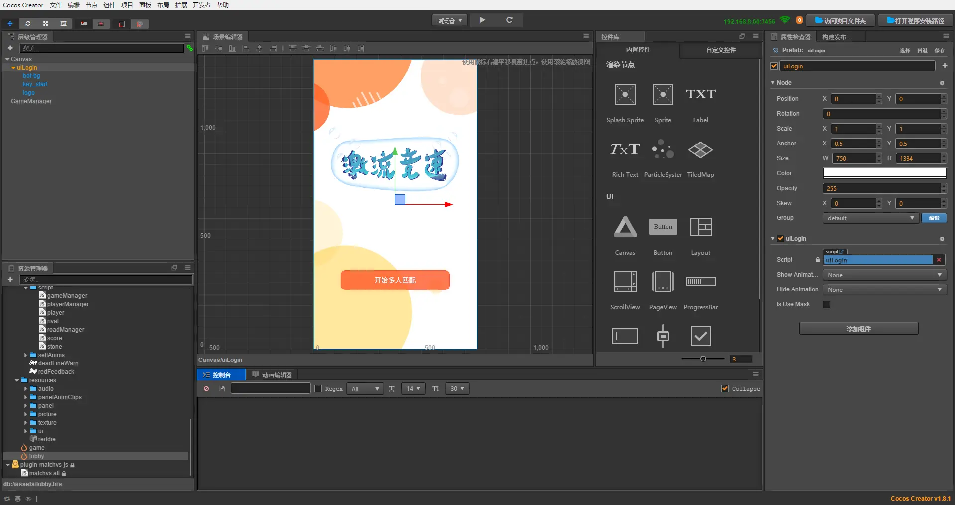The width and height of the screenshot is (955, 505).
Task: Choose the ParticleSystem control icon
Action: tap(663, 149)
